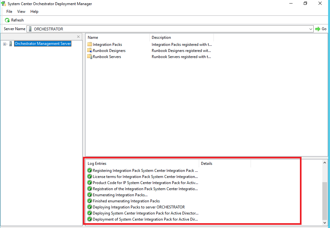
Task: Click the server icon beside Server Name field
Action: click(30, 29)
